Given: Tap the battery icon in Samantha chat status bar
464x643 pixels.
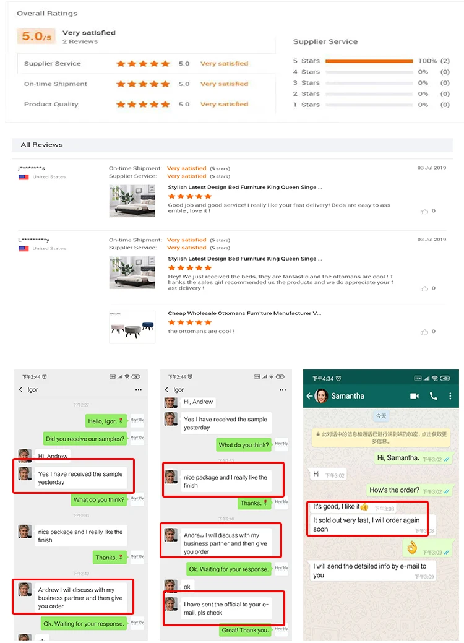Looking at the screenshot, I should (445, 379).
